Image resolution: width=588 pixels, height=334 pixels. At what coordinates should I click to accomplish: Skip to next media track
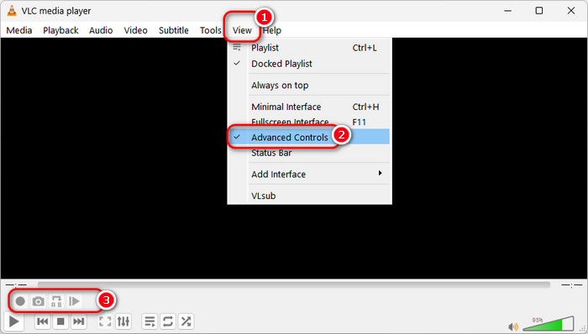point(78,321)
